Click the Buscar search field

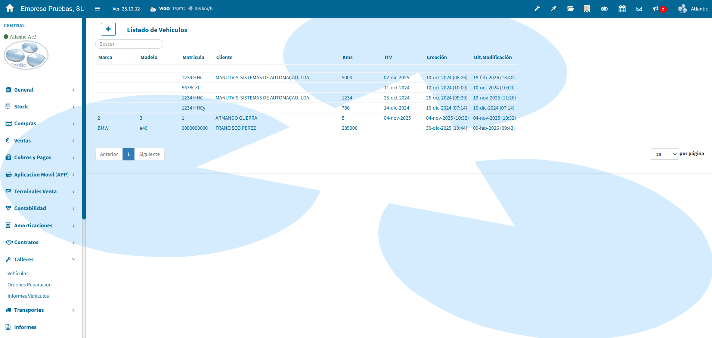click(129, 44)
